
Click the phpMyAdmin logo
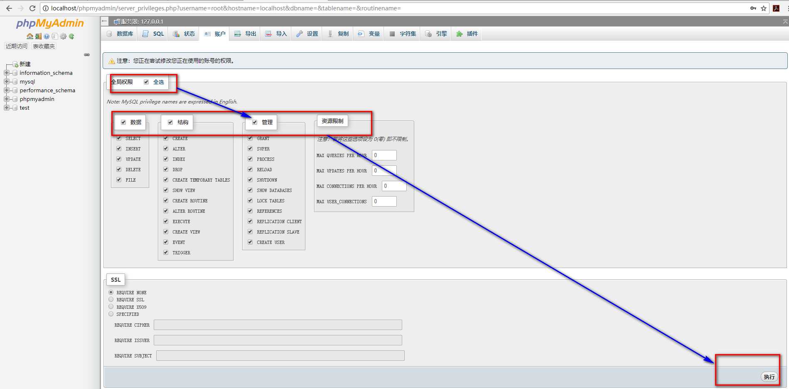[50, 23]
